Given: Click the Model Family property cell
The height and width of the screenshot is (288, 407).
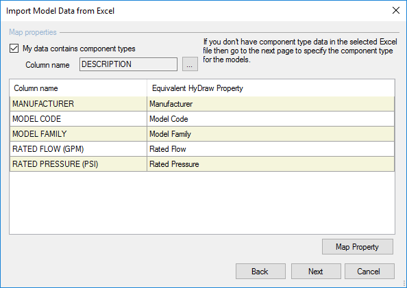Looking at the screenshot, I should point(271,134).
